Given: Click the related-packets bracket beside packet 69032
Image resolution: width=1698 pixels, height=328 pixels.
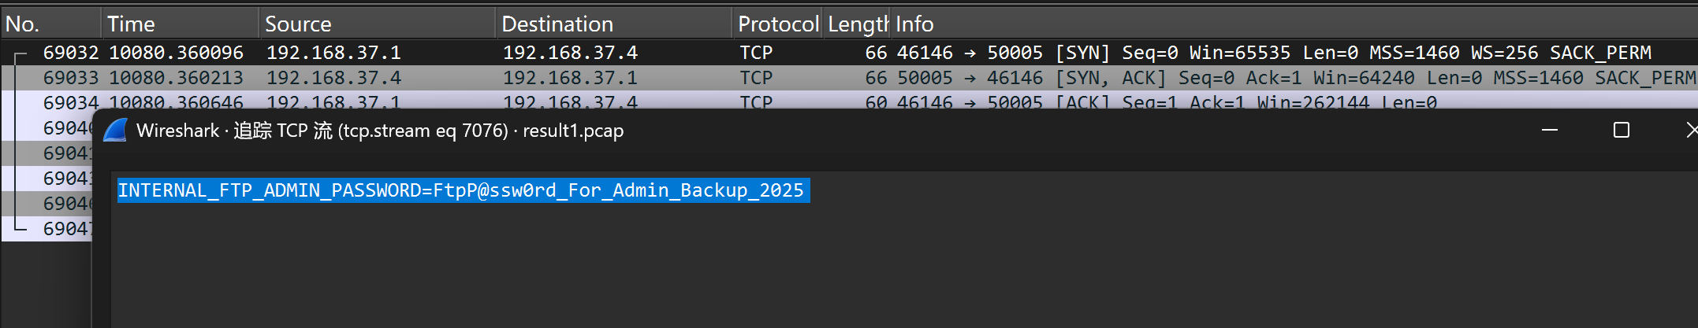Looking at the screenshot, I should point(20,54).
